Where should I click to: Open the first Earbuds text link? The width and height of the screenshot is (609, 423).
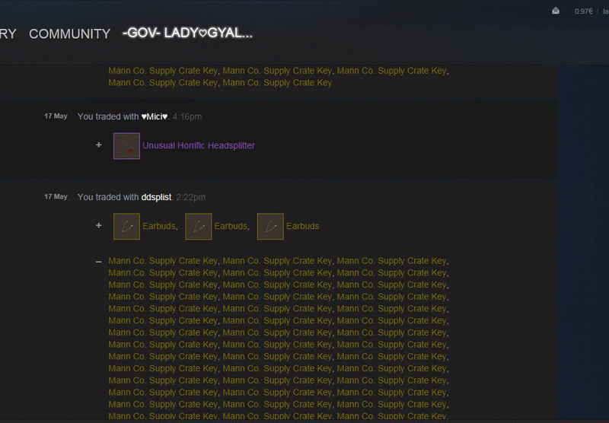[x=159, y=226]
